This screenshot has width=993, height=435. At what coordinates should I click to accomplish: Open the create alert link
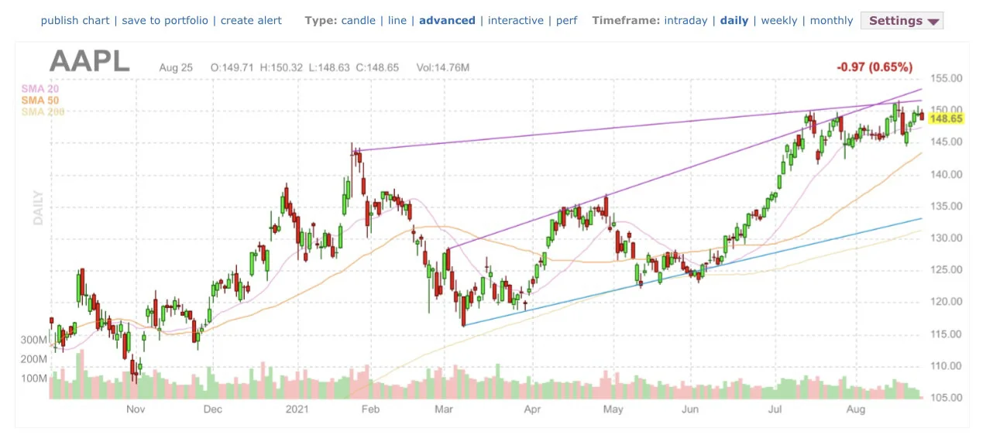pos(251,20)
